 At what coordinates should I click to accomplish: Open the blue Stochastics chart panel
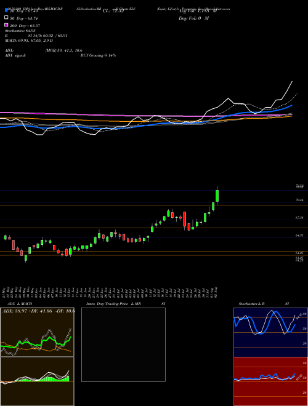[270, 332]
